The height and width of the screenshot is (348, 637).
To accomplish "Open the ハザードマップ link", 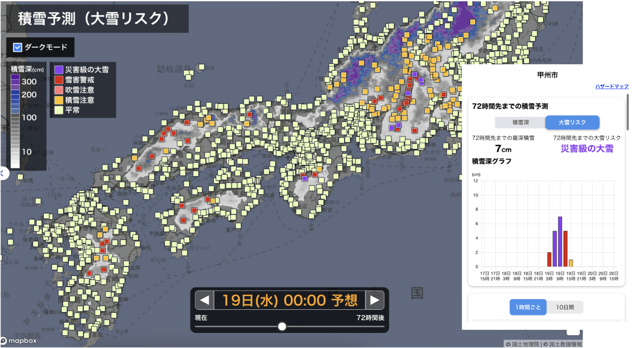I will [611, 87].
